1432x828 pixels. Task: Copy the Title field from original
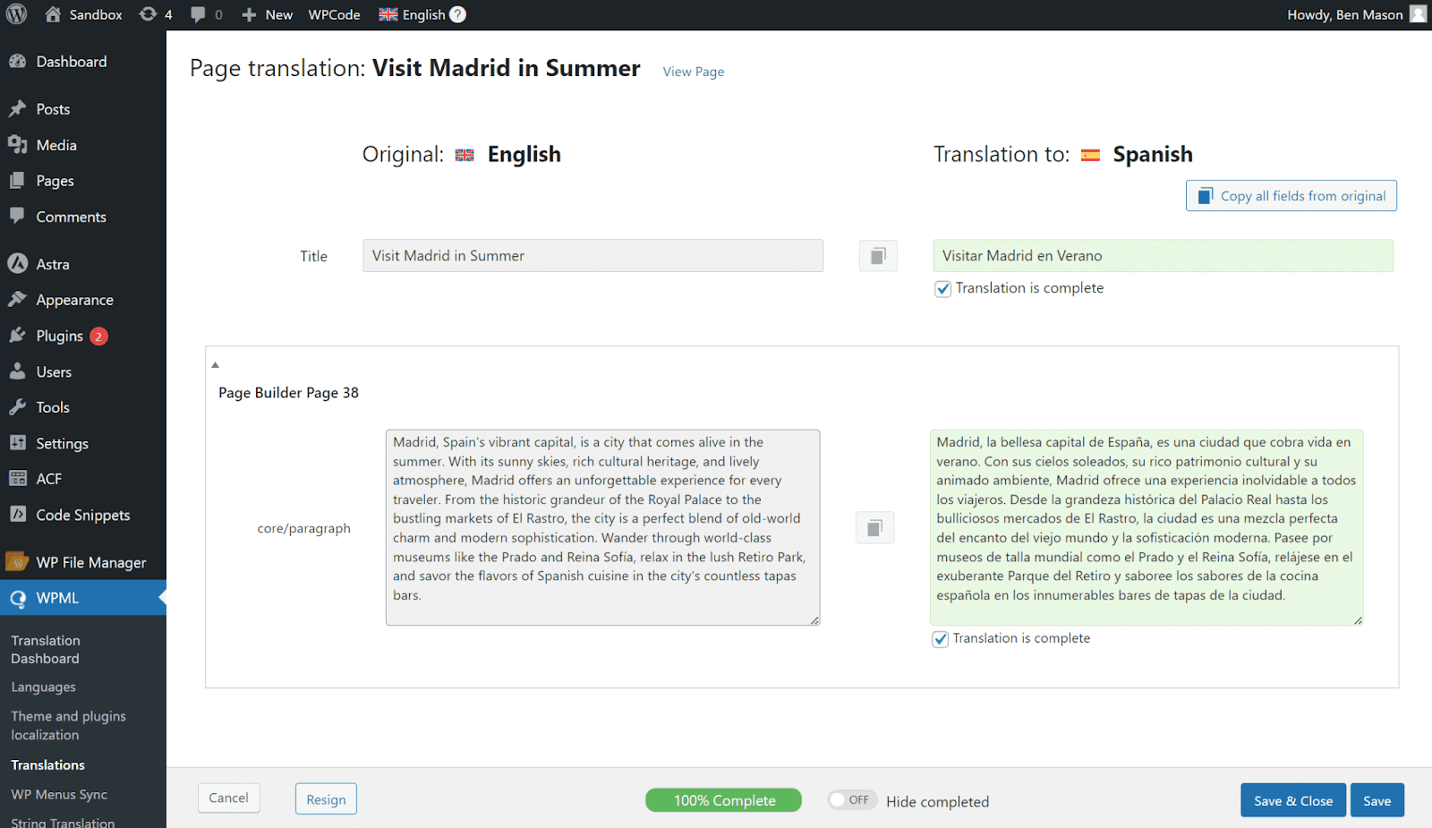coord(878,256)
